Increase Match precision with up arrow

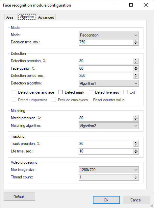pos(136,117)
